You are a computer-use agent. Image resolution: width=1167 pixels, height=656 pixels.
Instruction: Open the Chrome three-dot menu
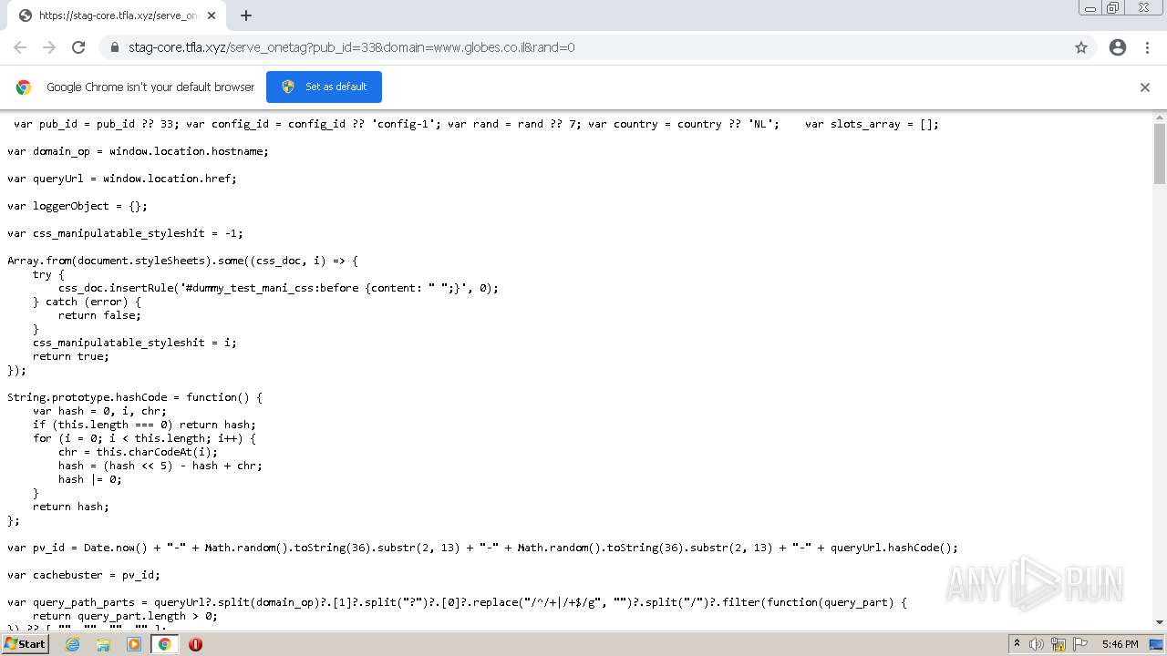1147,47
